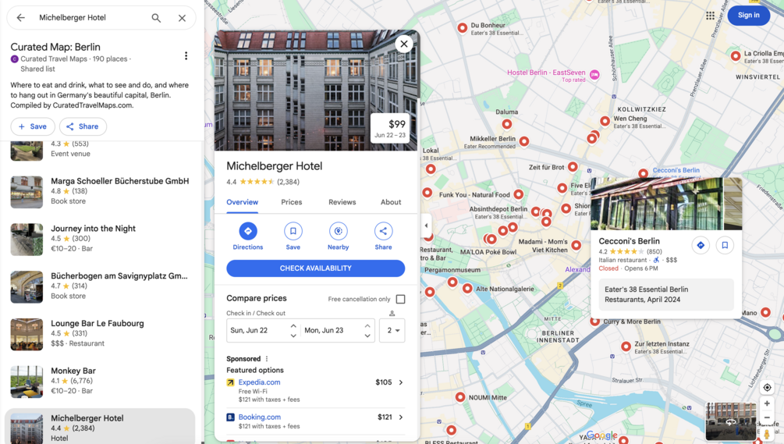Open the three-dot menu for Curated Map
Viewport: 784px width, 444px height.
pos(186,55)
